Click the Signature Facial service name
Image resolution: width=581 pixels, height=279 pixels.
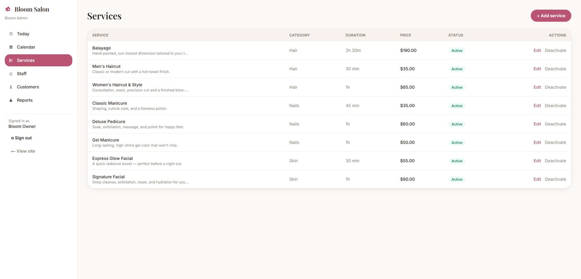click(108, 177)
